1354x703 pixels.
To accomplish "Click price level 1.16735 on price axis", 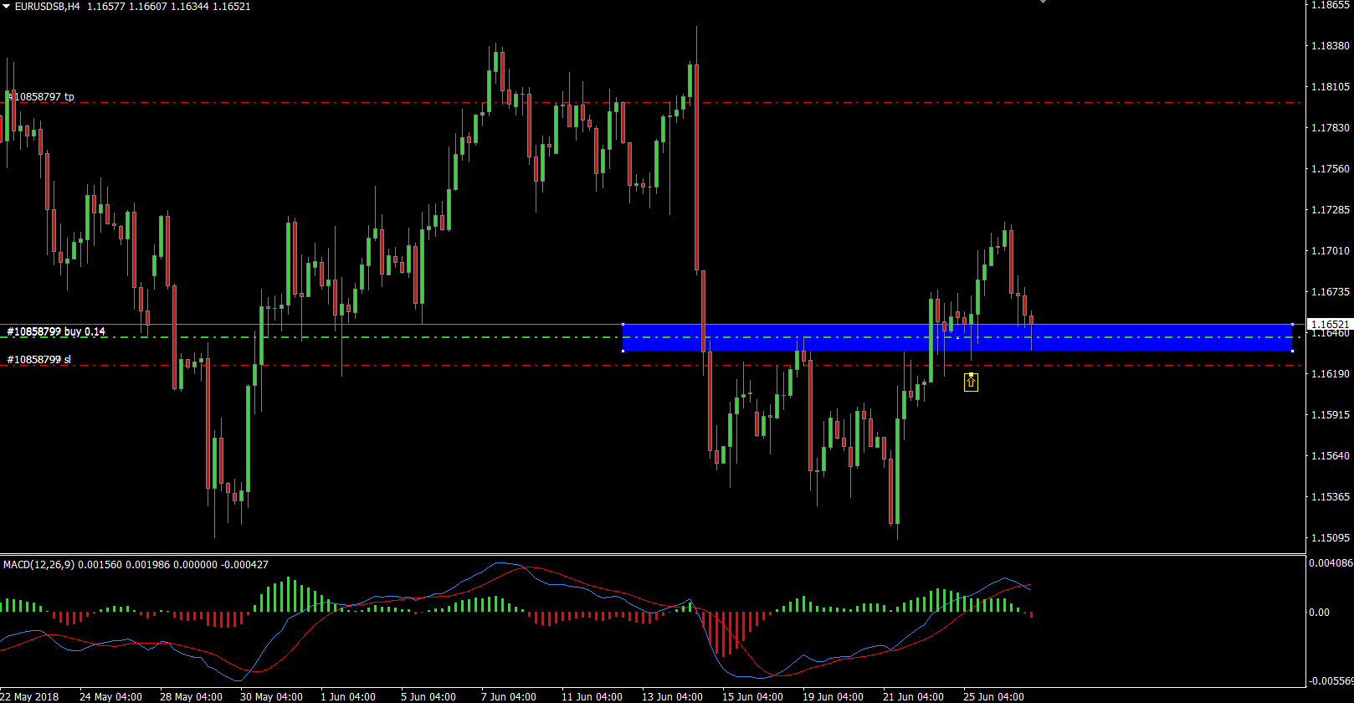I will tap(1330, 292).
